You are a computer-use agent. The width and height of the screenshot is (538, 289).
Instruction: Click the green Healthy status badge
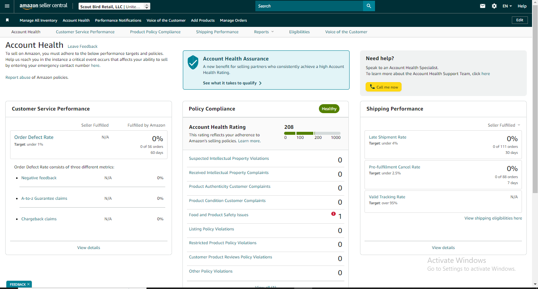329,109
